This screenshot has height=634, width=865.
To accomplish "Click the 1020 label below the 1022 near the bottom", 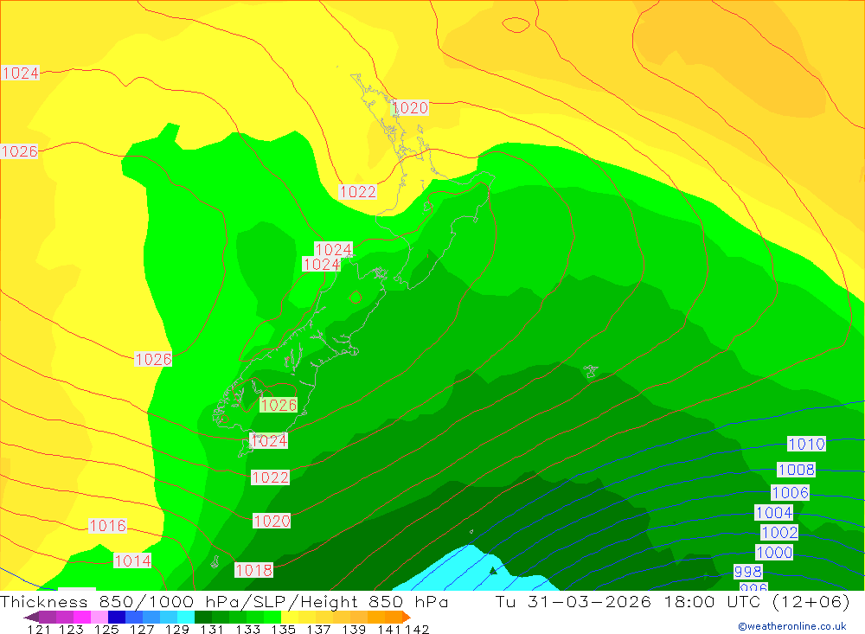I will tap(272, 521).
